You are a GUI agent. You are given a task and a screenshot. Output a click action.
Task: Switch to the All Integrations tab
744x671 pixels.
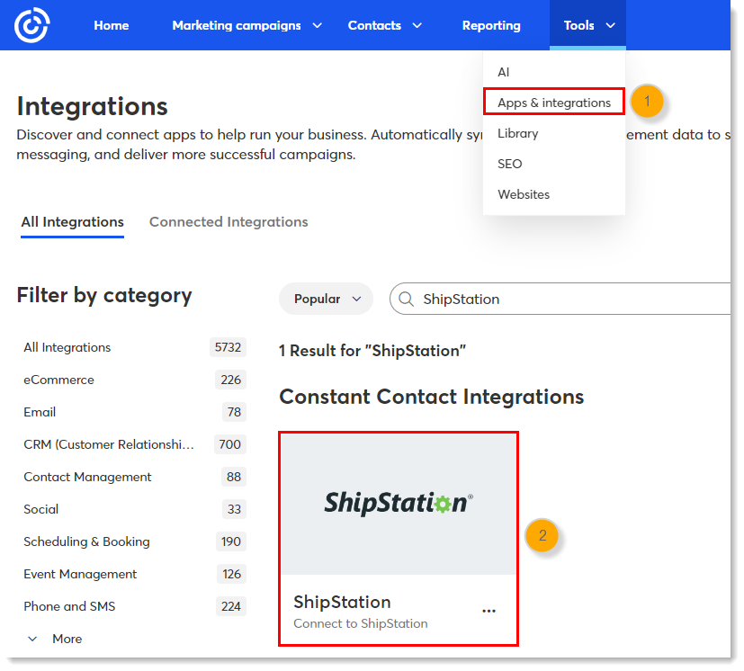[x=72, y=222]
